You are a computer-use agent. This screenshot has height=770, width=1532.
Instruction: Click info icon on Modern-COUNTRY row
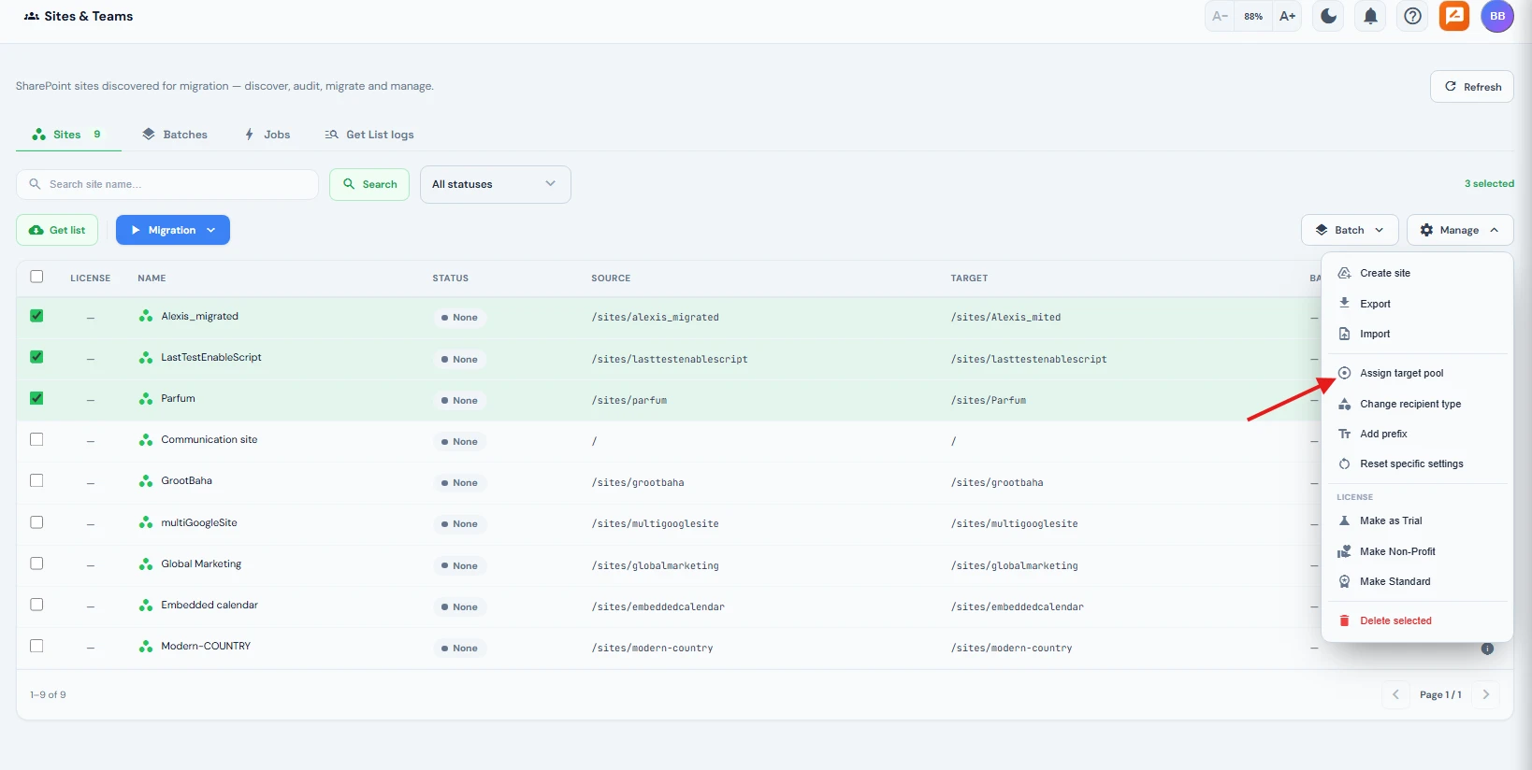pyautogui.click(x=1487, y=649)
